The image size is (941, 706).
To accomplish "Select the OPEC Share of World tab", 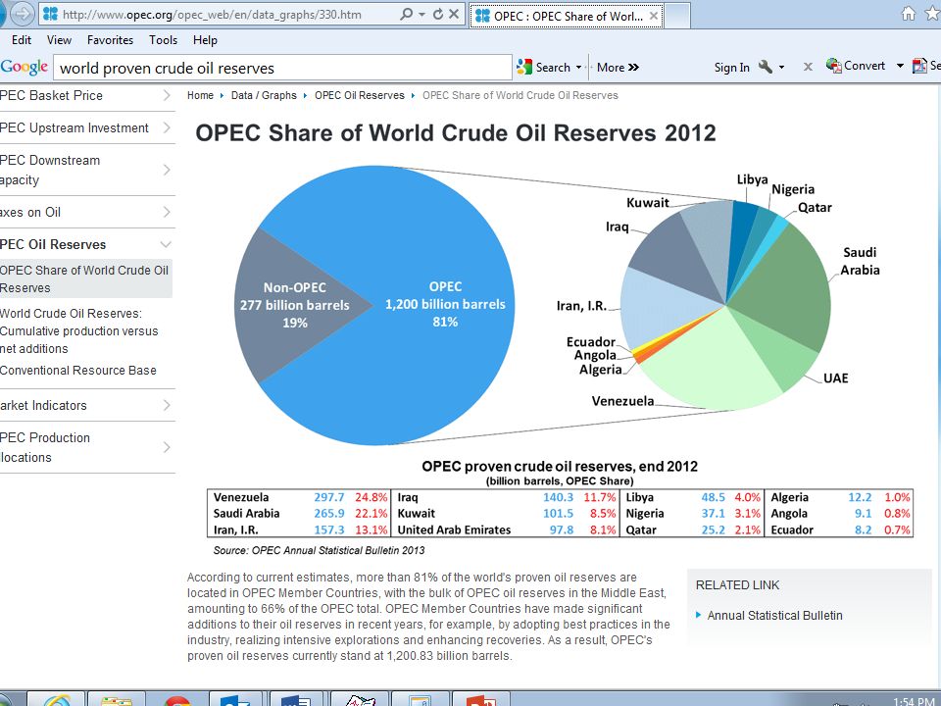I will (566, 17).
